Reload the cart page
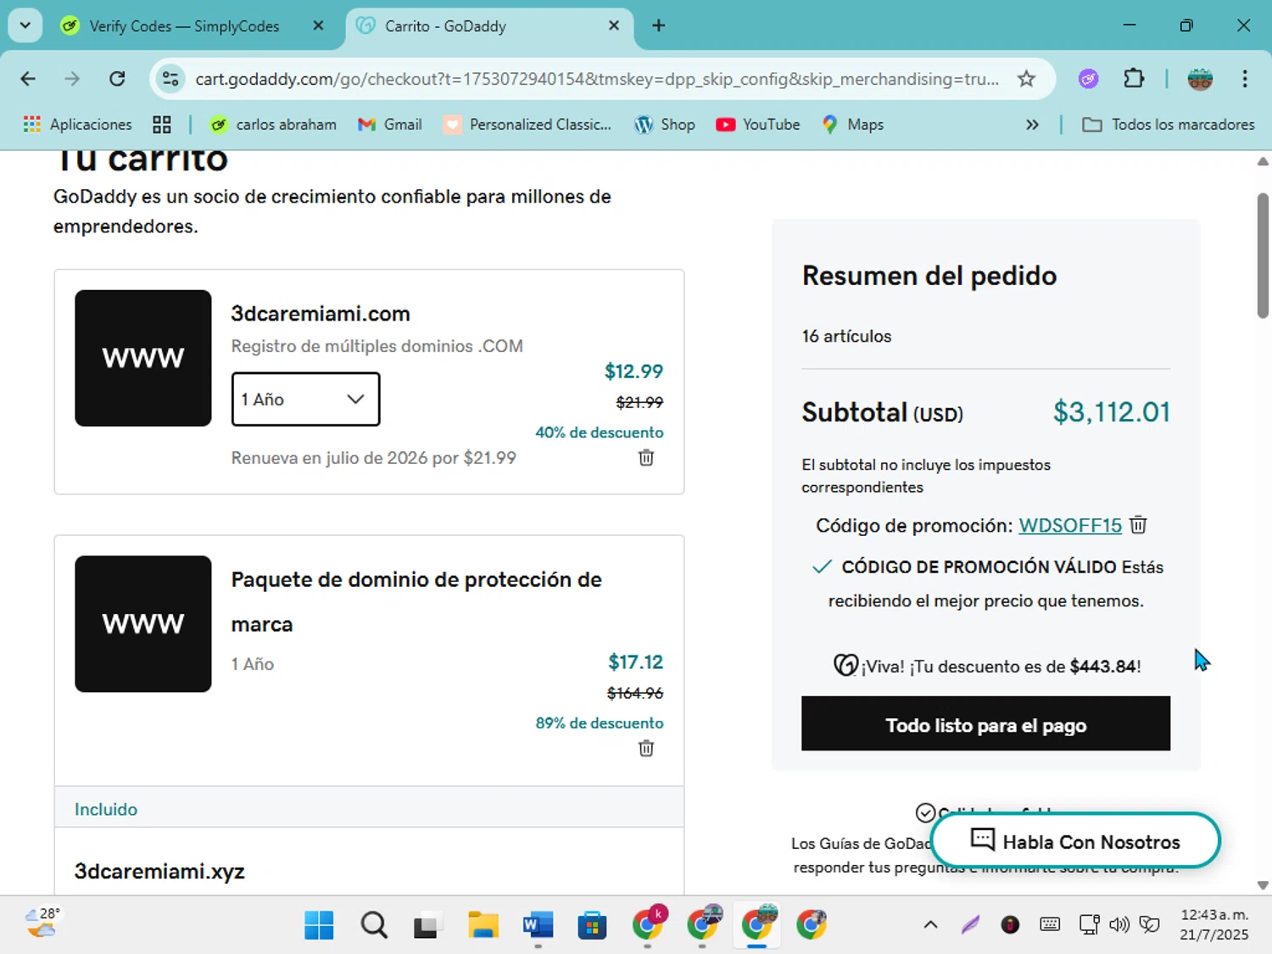 tap(117, 79)
